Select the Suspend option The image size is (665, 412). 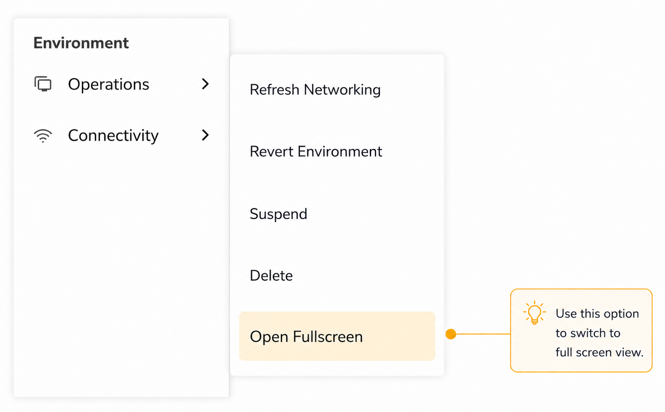click(278, 214)
